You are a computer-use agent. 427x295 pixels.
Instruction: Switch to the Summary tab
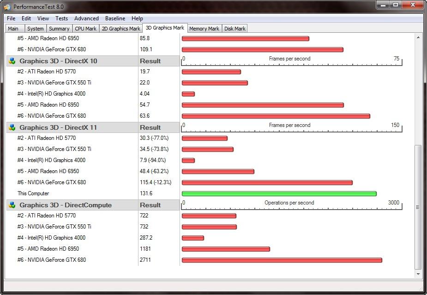[x=59, y=29]
